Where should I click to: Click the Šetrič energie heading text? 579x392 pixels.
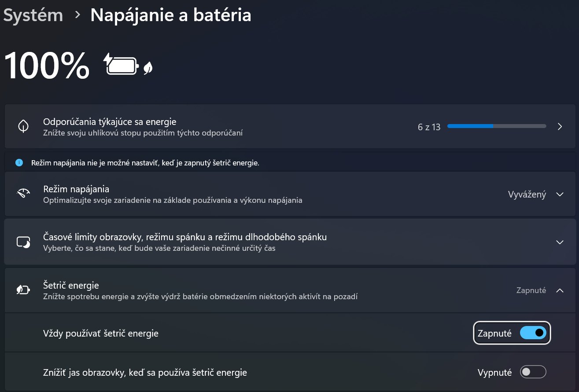click(x=71, y=286)
